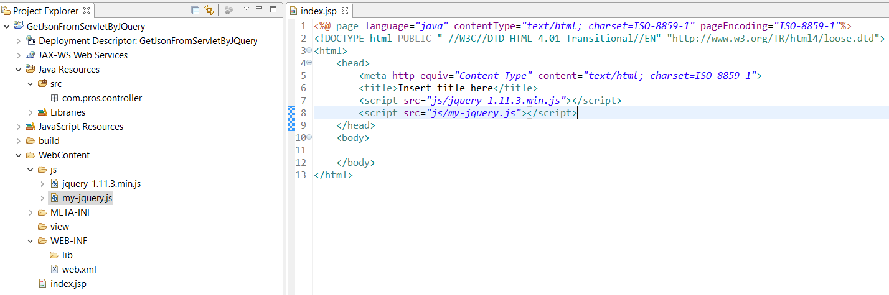
Task: Collapse the WEB-INF folder node
Action: coord(31,241)
